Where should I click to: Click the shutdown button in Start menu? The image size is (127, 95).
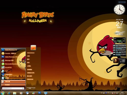(30, 88)
